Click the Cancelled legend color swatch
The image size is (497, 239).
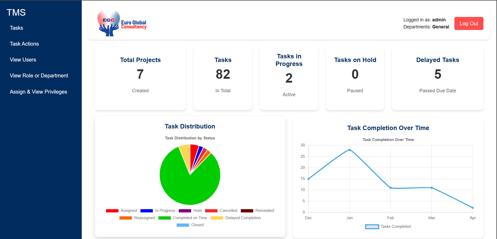pyautogui.click(x=211, y=211)
